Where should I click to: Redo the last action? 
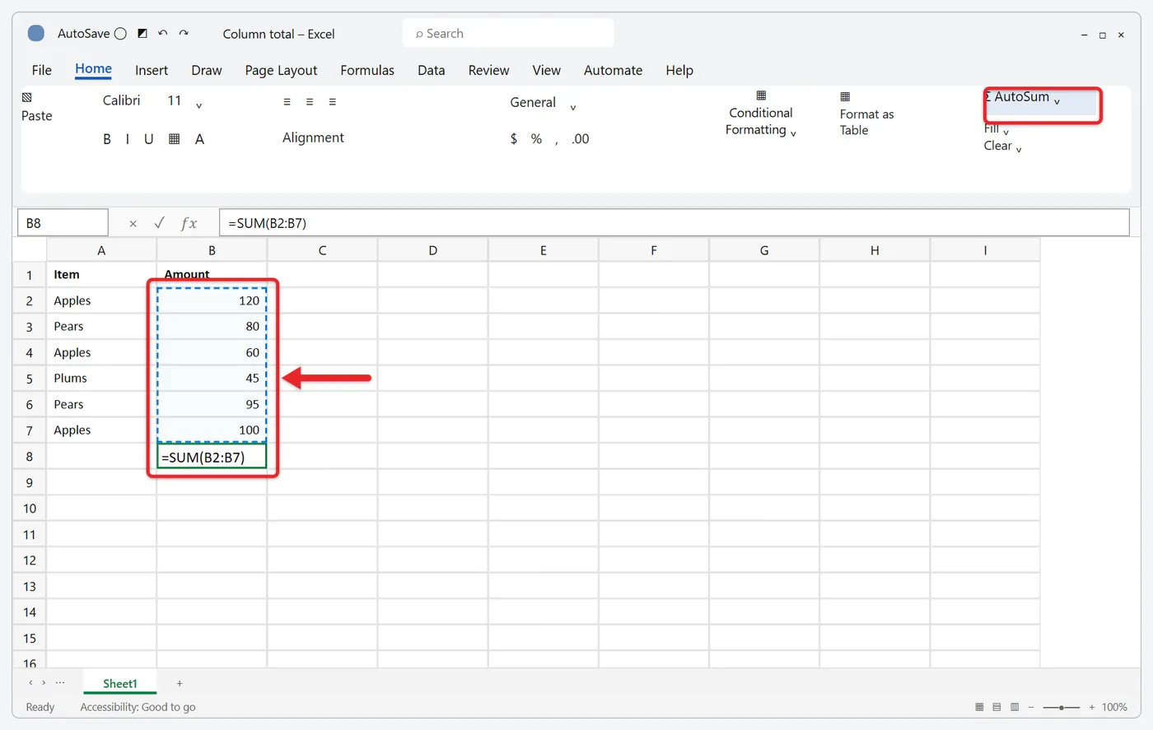[x=184, y=34]
